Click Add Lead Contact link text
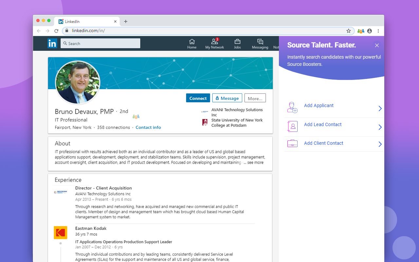 (323, 124)
